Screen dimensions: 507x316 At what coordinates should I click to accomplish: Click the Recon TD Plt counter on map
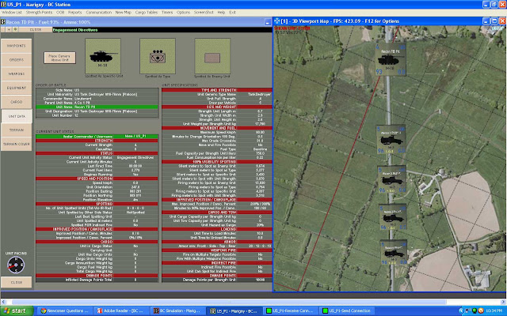tap(391, 59)
